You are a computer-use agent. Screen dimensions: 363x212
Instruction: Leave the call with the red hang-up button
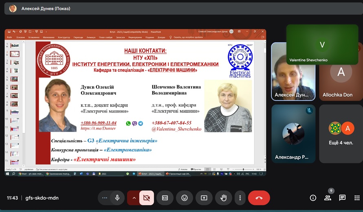259,198
